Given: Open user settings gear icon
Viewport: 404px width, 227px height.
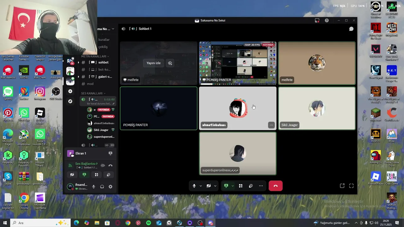Looking at the screenshot, I should coord(110,187).
